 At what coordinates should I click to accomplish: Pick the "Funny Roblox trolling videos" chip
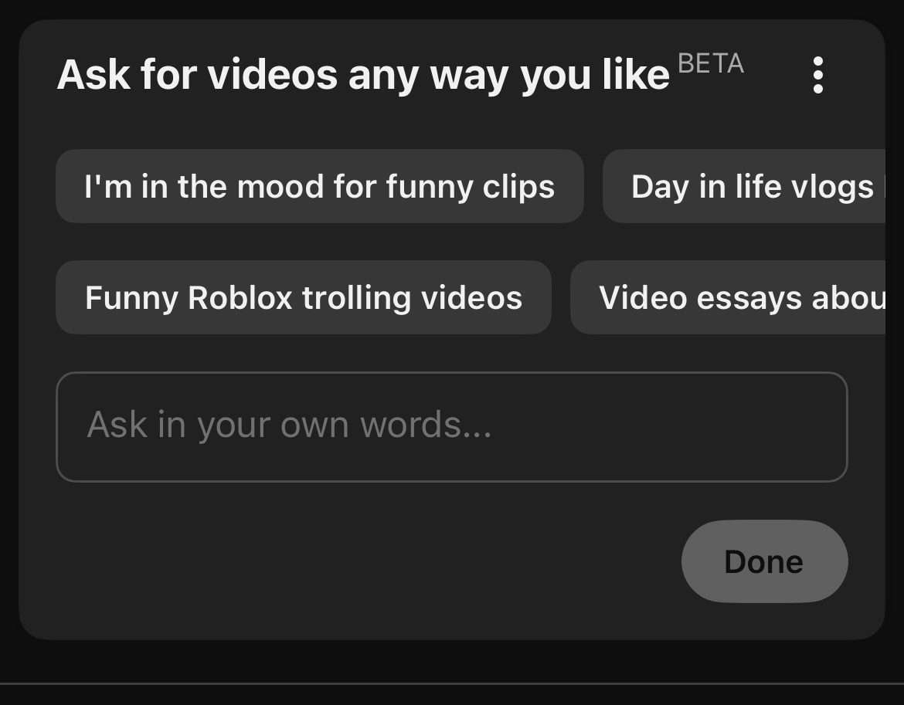303,297
